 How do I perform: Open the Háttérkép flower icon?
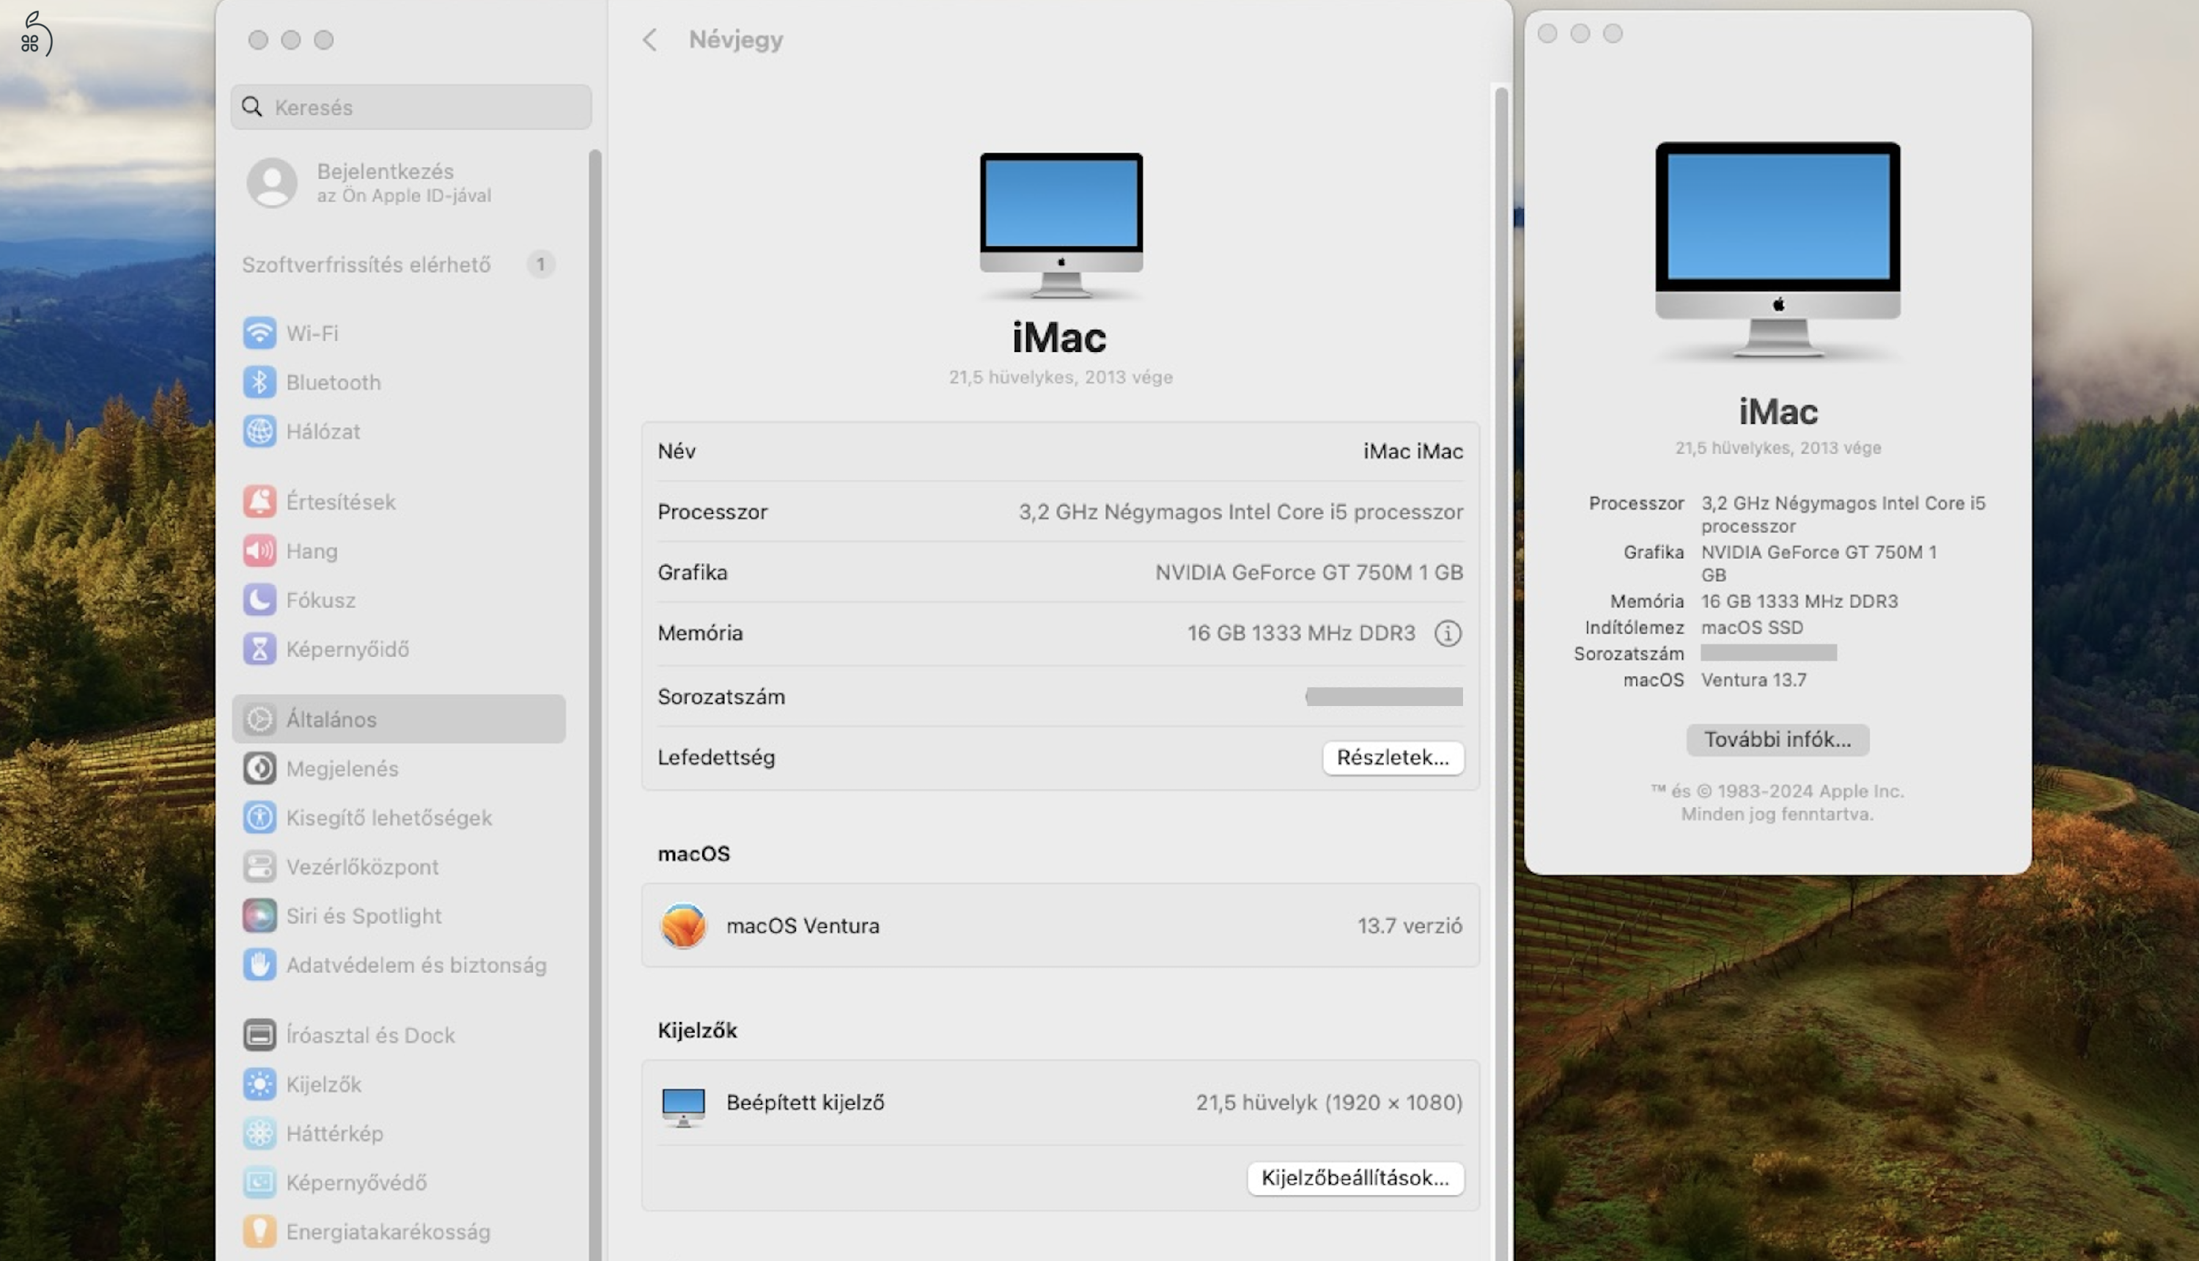tap(259, 1133)
